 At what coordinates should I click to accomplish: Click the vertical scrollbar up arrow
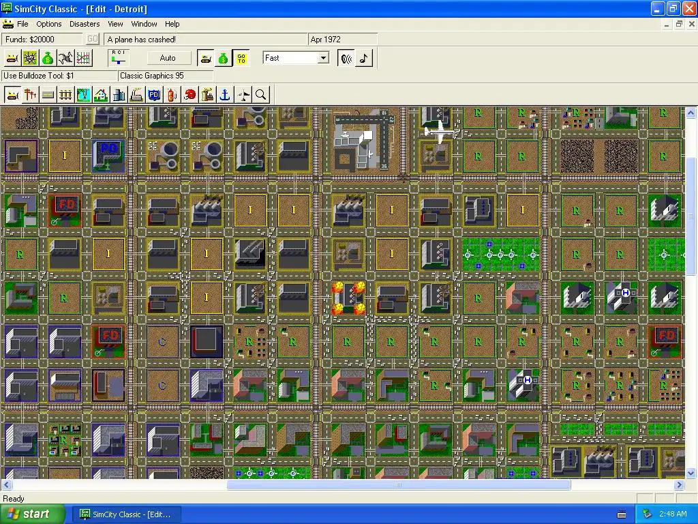691,113
